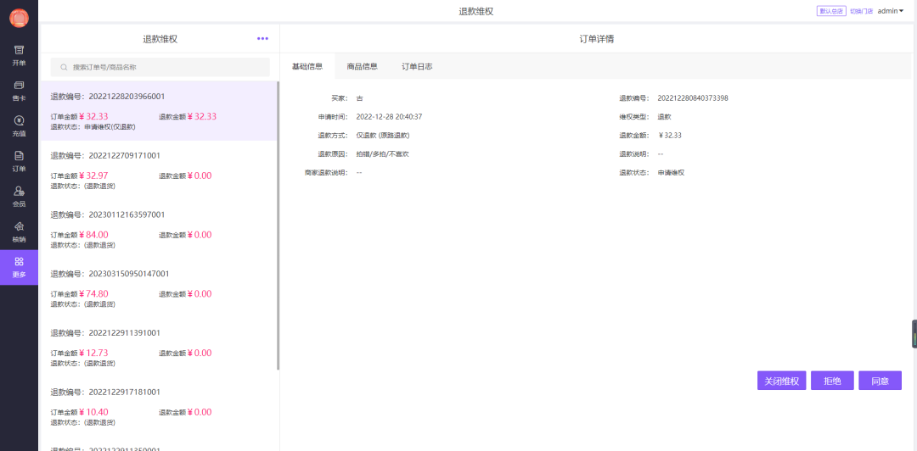Open the 充值 recharge sidebar icon
Screen dimensions: 917x451
point(19,125)
